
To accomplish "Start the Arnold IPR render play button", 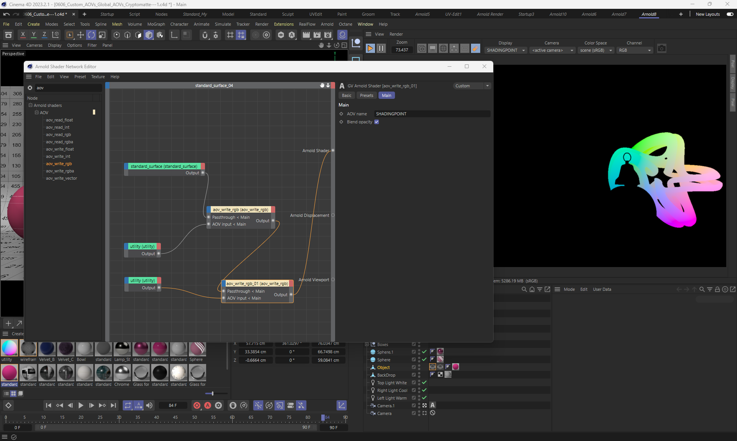I will pyautogui.click(x=370, y=48).
